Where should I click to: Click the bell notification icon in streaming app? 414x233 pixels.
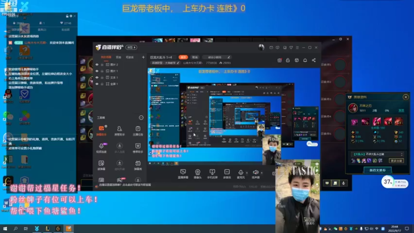pos(305,60)
